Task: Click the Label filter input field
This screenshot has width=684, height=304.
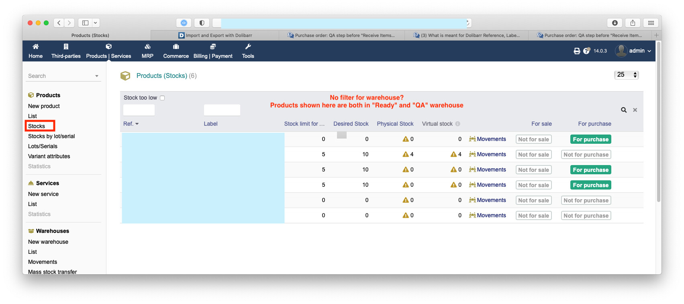Action: click(222, 110)
